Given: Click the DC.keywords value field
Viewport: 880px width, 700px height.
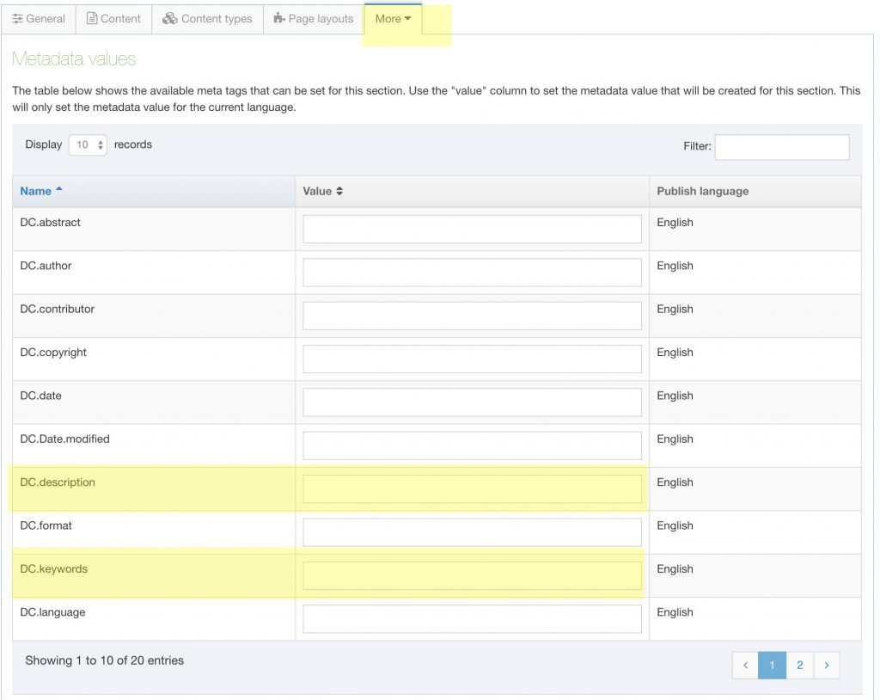Looking at the screenshot, I should [x=471, y=574].
